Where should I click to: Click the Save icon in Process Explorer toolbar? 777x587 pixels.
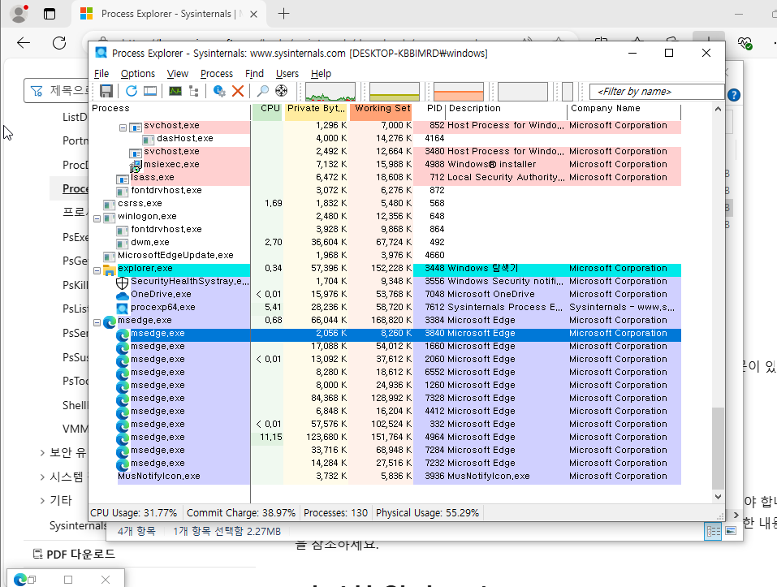(106, 91)
